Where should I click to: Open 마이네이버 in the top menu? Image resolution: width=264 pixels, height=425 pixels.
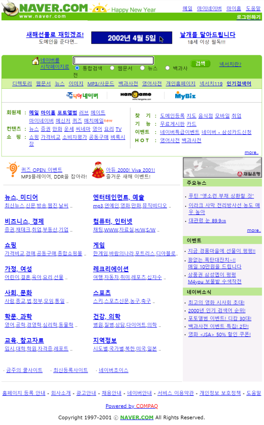pyautogui.click(x=209, y=8)
